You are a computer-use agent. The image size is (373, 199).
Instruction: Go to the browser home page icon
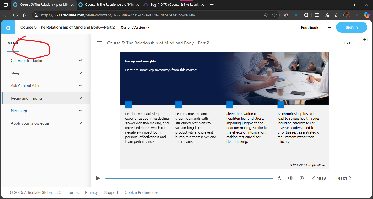[25, 15]
